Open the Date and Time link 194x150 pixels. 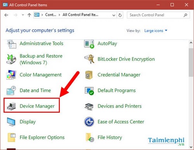point(35,90)
